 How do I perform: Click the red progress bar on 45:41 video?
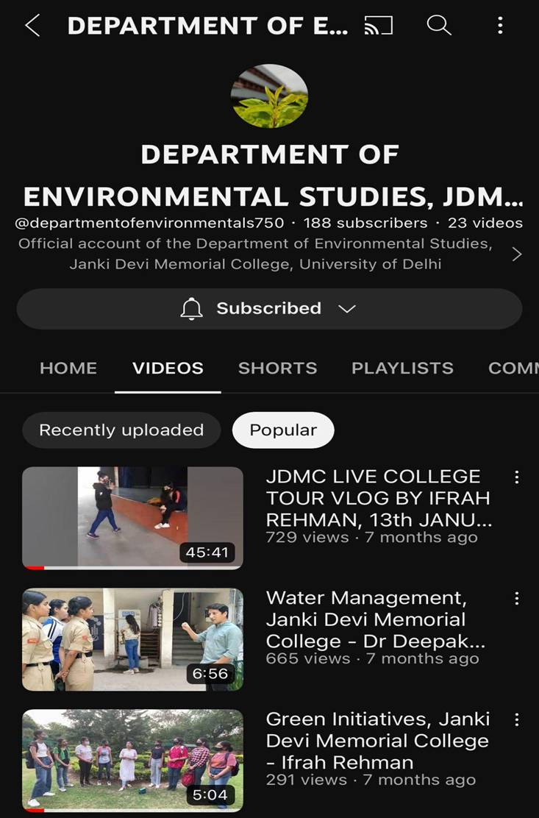(x=34, y=568)
